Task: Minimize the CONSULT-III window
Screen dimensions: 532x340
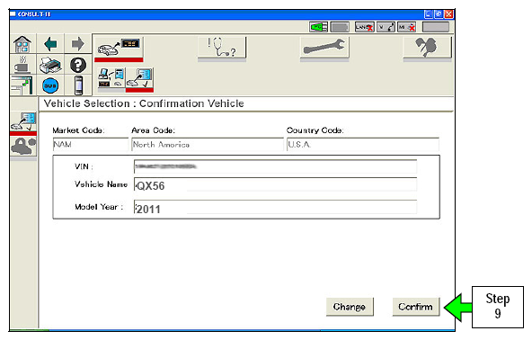Action: (x=429, y=14)
